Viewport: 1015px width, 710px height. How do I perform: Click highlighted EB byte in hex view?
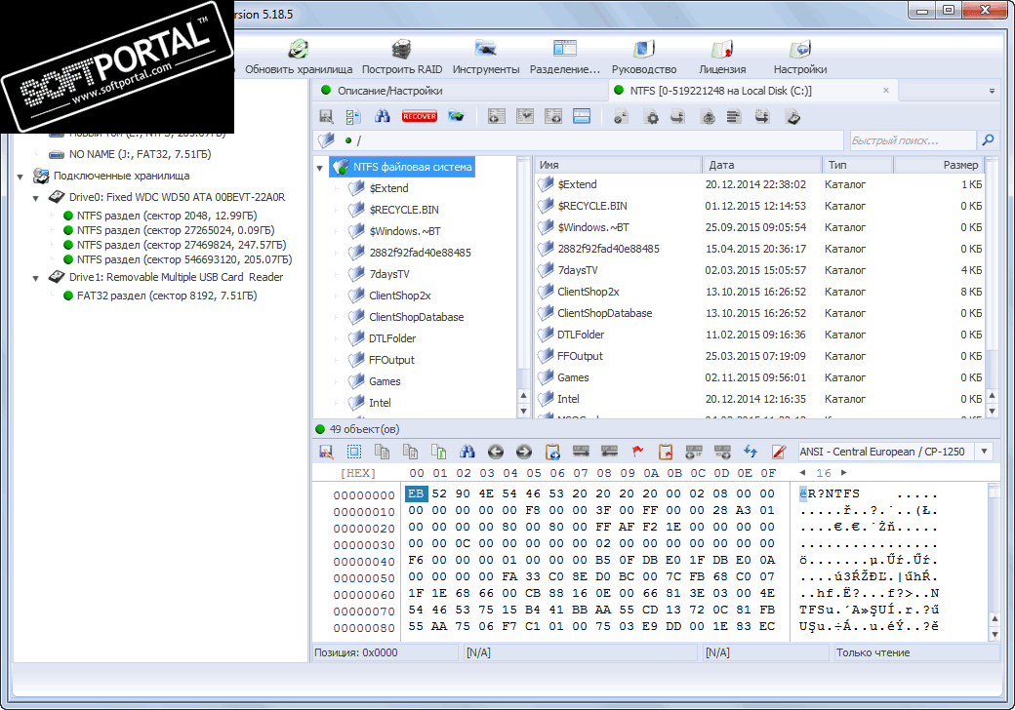click(x=416, y=493)
